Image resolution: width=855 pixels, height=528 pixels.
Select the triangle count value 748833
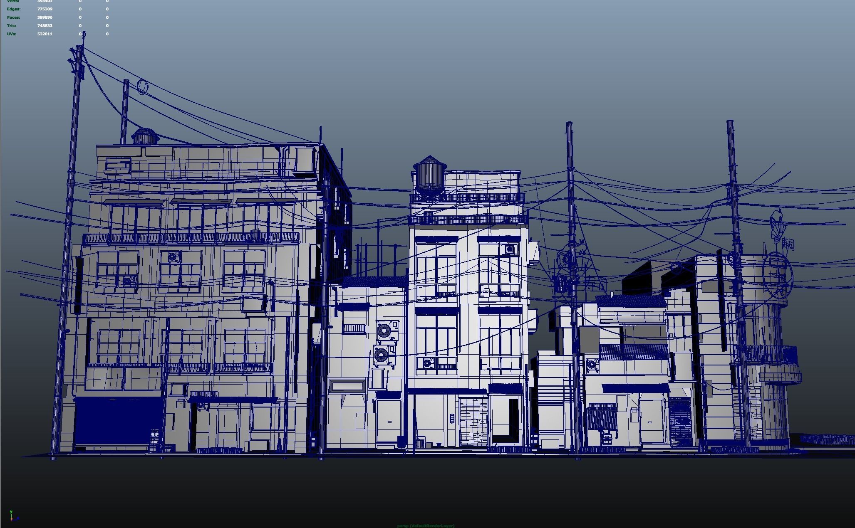[45, 26]
